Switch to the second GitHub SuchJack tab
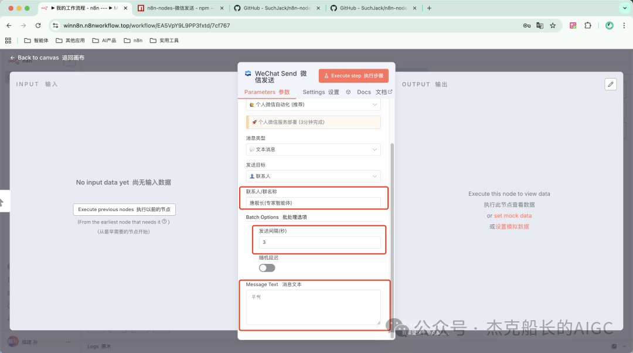 pyautogui.click(x=373, y=8)
